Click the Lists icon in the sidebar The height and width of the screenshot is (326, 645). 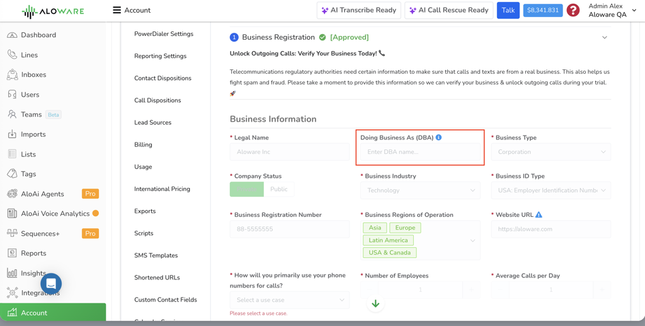click(13, 154)
